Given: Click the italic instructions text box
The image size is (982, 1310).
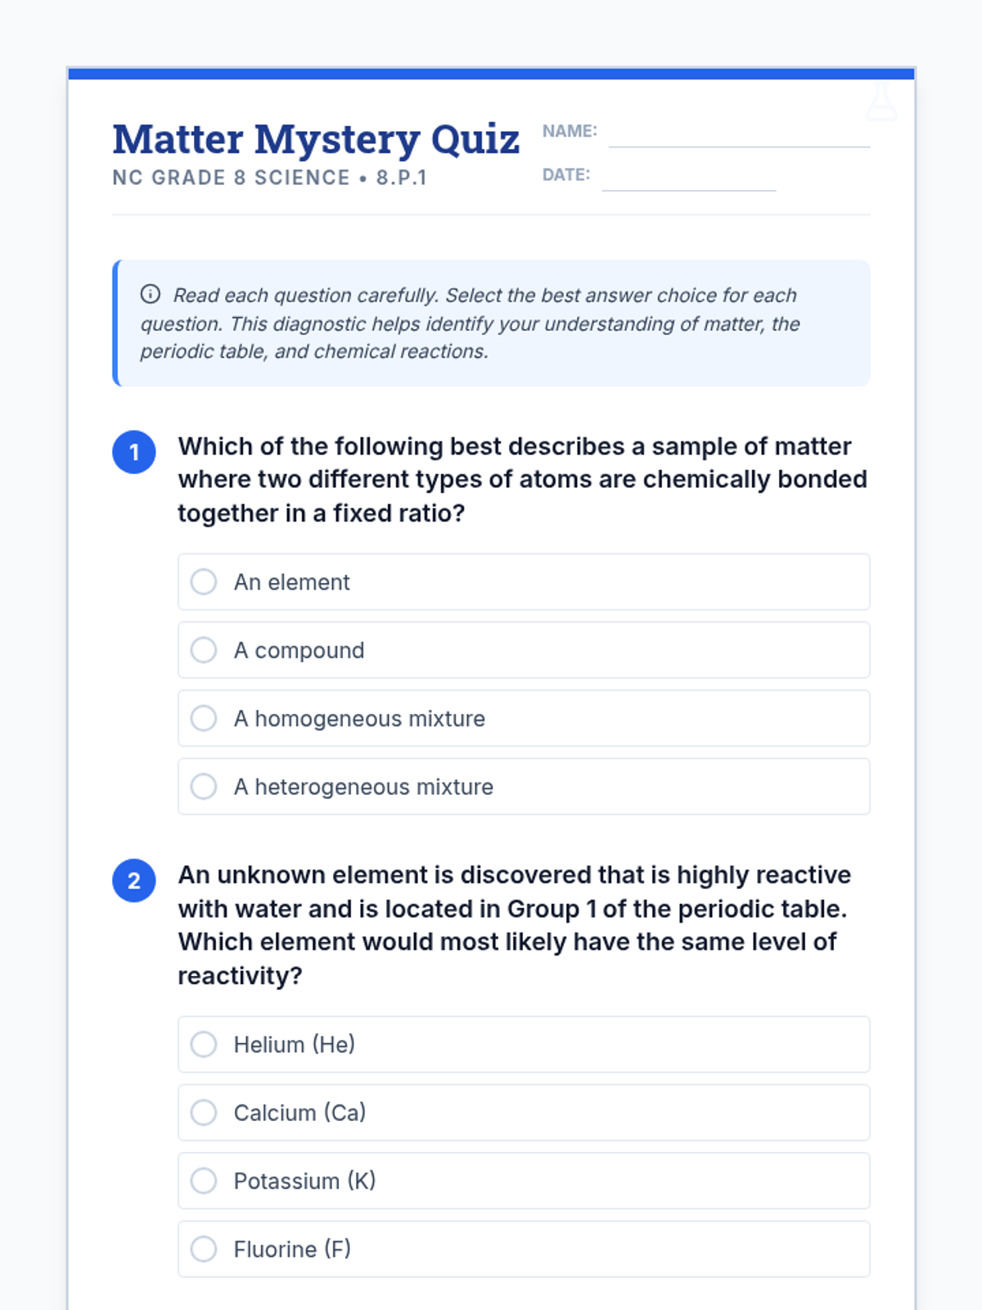Looking at the screenshot, I should pyautogui.click(x=491, y=323).
